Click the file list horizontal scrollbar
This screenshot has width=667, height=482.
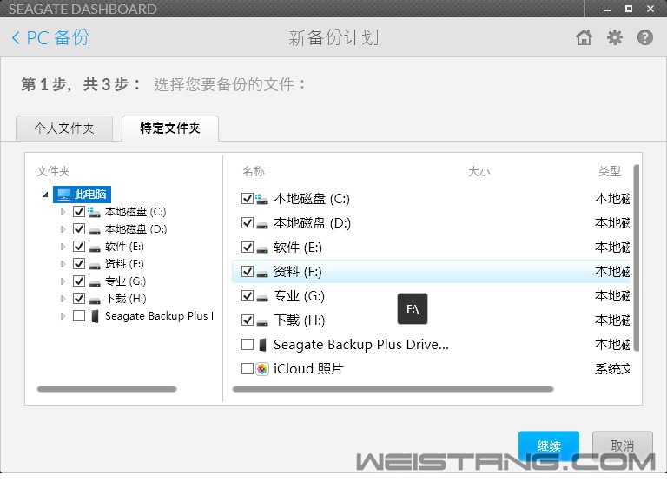pos(393,389)
